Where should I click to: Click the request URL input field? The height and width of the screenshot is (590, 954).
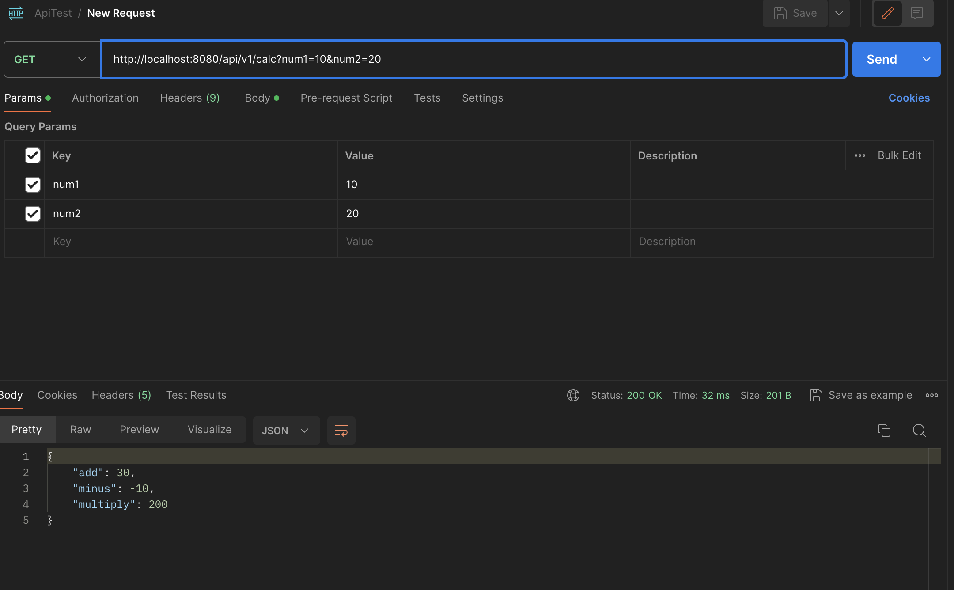click(x=473, y=59)
